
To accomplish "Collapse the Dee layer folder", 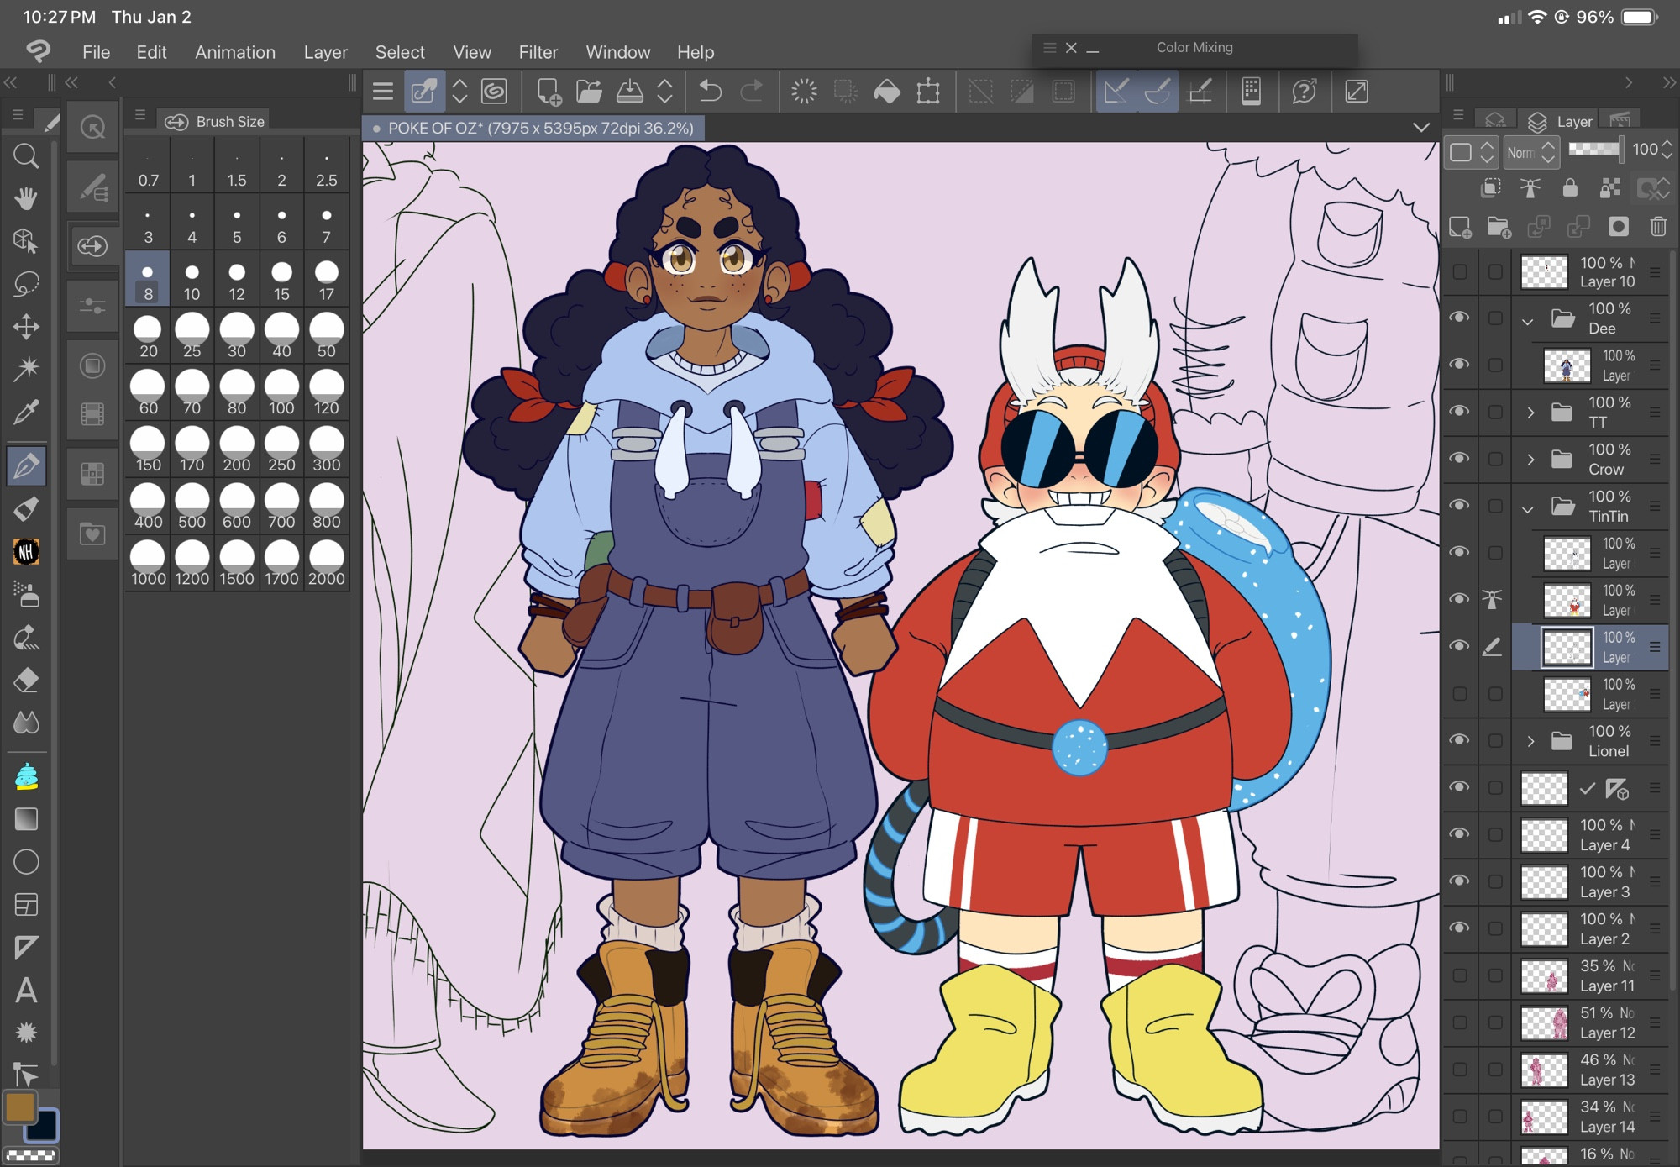I will (x=1528, y=320).
